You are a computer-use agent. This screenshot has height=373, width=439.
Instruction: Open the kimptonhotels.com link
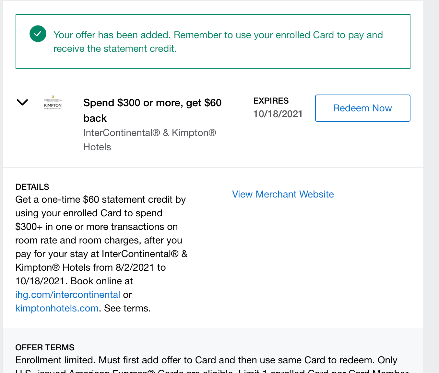(57, 308)
